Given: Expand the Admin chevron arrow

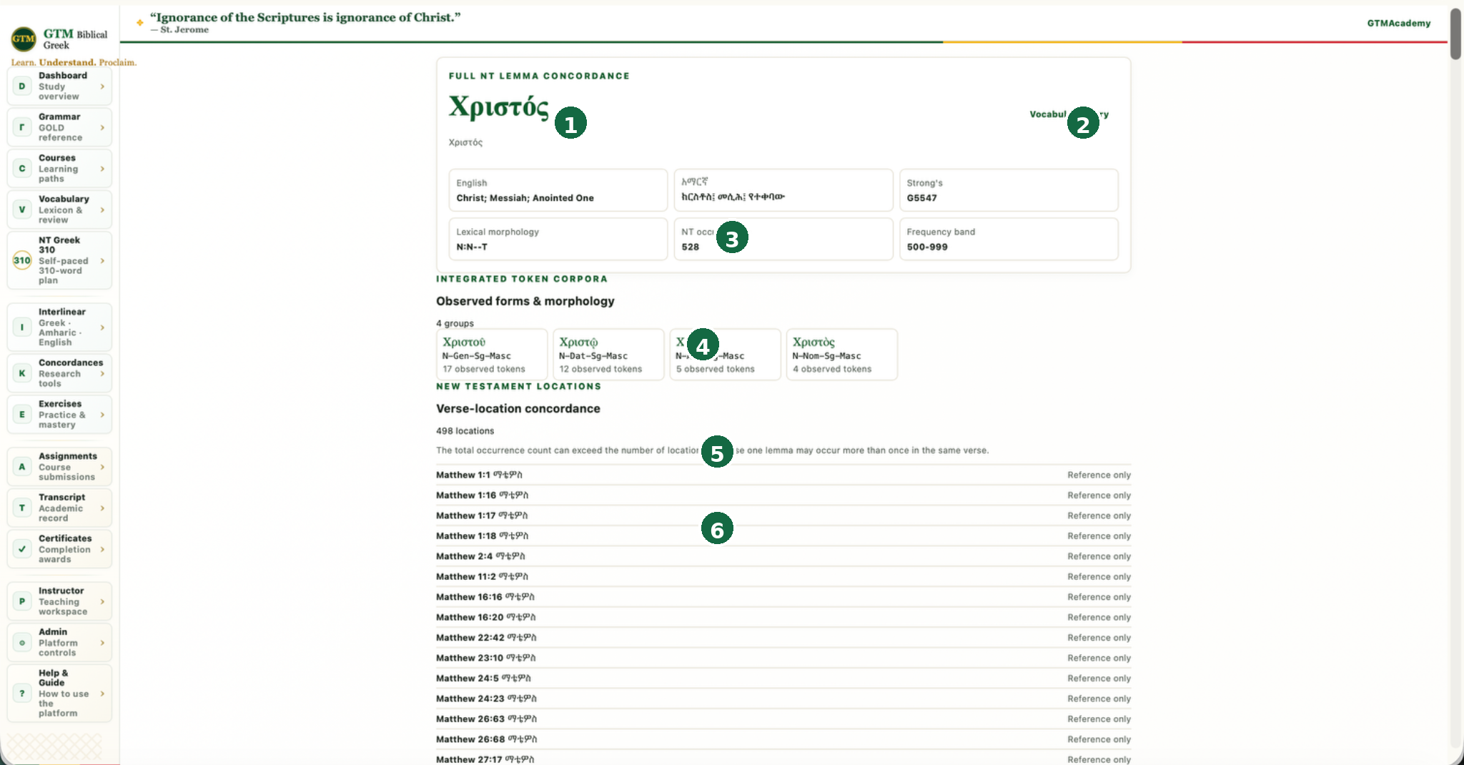Looking at the screenshot, I should [102, 643].
